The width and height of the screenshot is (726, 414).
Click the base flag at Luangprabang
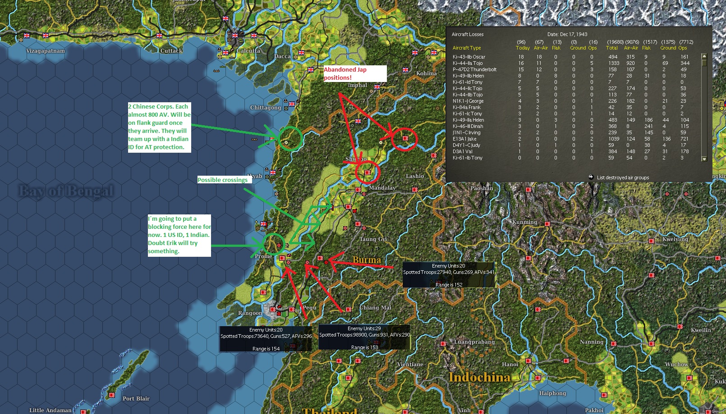tap(443, 344)
